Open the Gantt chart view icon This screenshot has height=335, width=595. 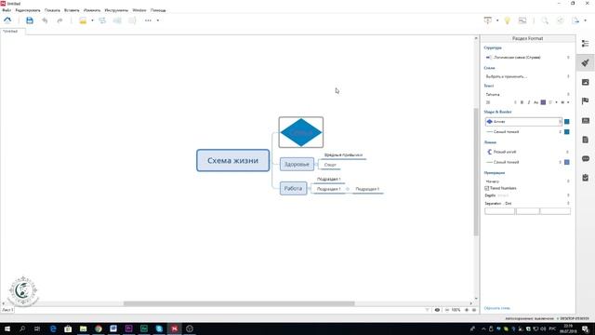coord(522,20)
